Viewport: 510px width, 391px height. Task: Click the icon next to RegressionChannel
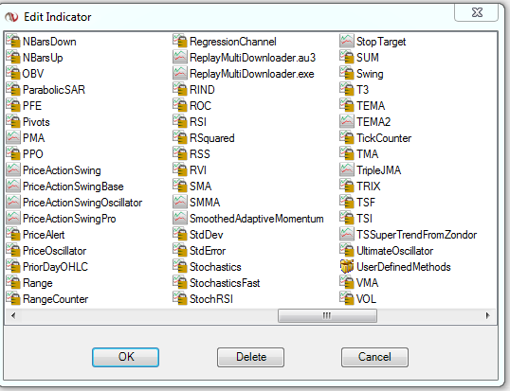click(x=180, y=42)
